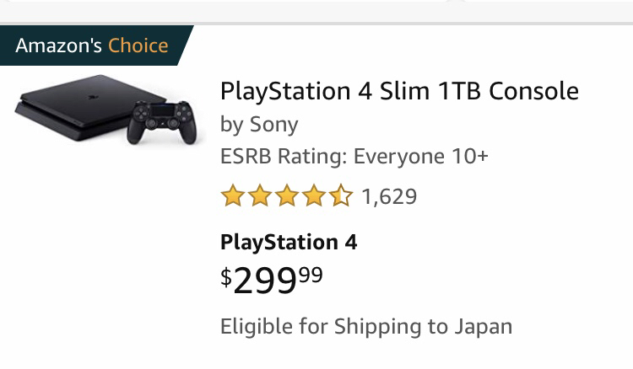
Task: Click the "ESRB Rating:" label
Action: 283,157
